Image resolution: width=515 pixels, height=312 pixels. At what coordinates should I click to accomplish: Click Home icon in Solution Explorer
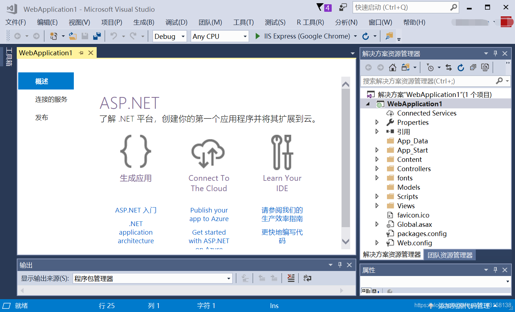coord(393,67)
